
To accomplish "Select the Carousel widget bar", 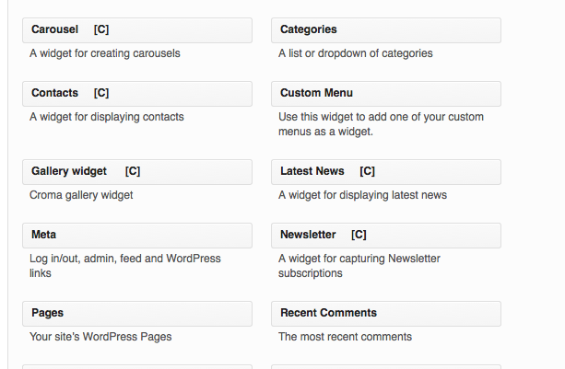I will point(137,30).
